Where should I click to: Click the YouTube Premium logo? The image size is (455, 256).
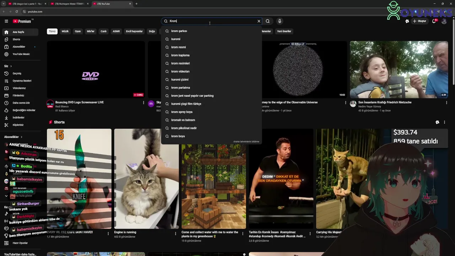pos(22,21)
